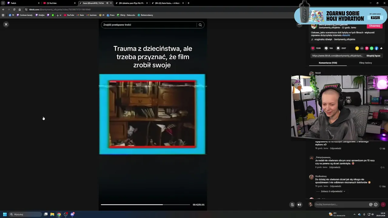
Task: Close the TikTok video viewer
Action: coord(6,24)
